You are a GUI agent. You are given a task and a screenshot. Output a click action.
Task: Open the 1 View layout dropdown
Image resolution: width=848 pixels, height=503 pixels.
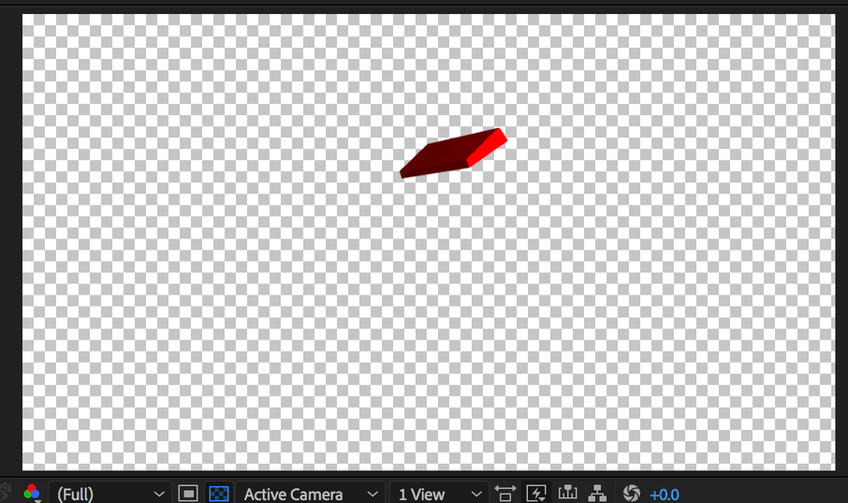[439, 494]
